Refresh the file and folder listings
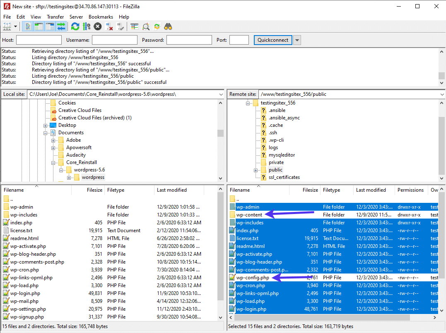 tap(75, 26)
